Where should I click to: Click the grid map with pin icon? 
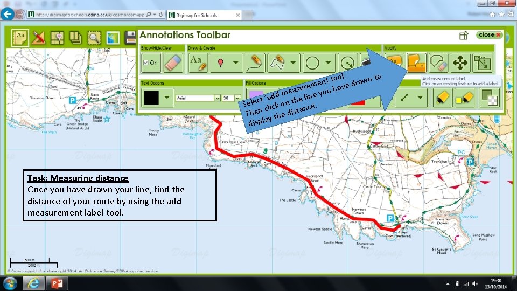click(58, 38)
